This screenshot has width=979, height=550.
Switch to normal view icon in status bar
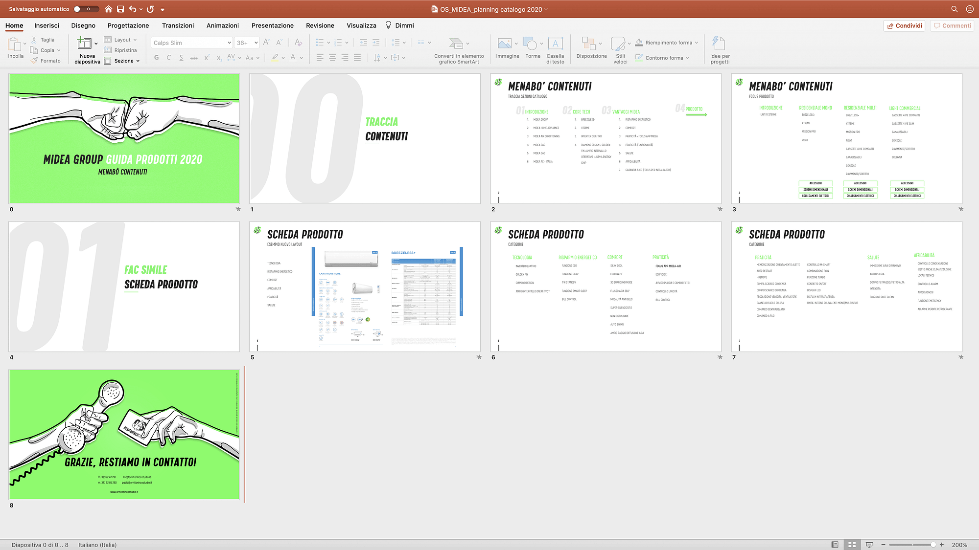coord(835,544)
